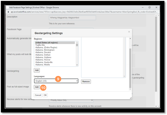Click the dialog resize grip corner
The height and width of the screenshot is (115, 167).
pyautogui.click(x=131, y=98)
